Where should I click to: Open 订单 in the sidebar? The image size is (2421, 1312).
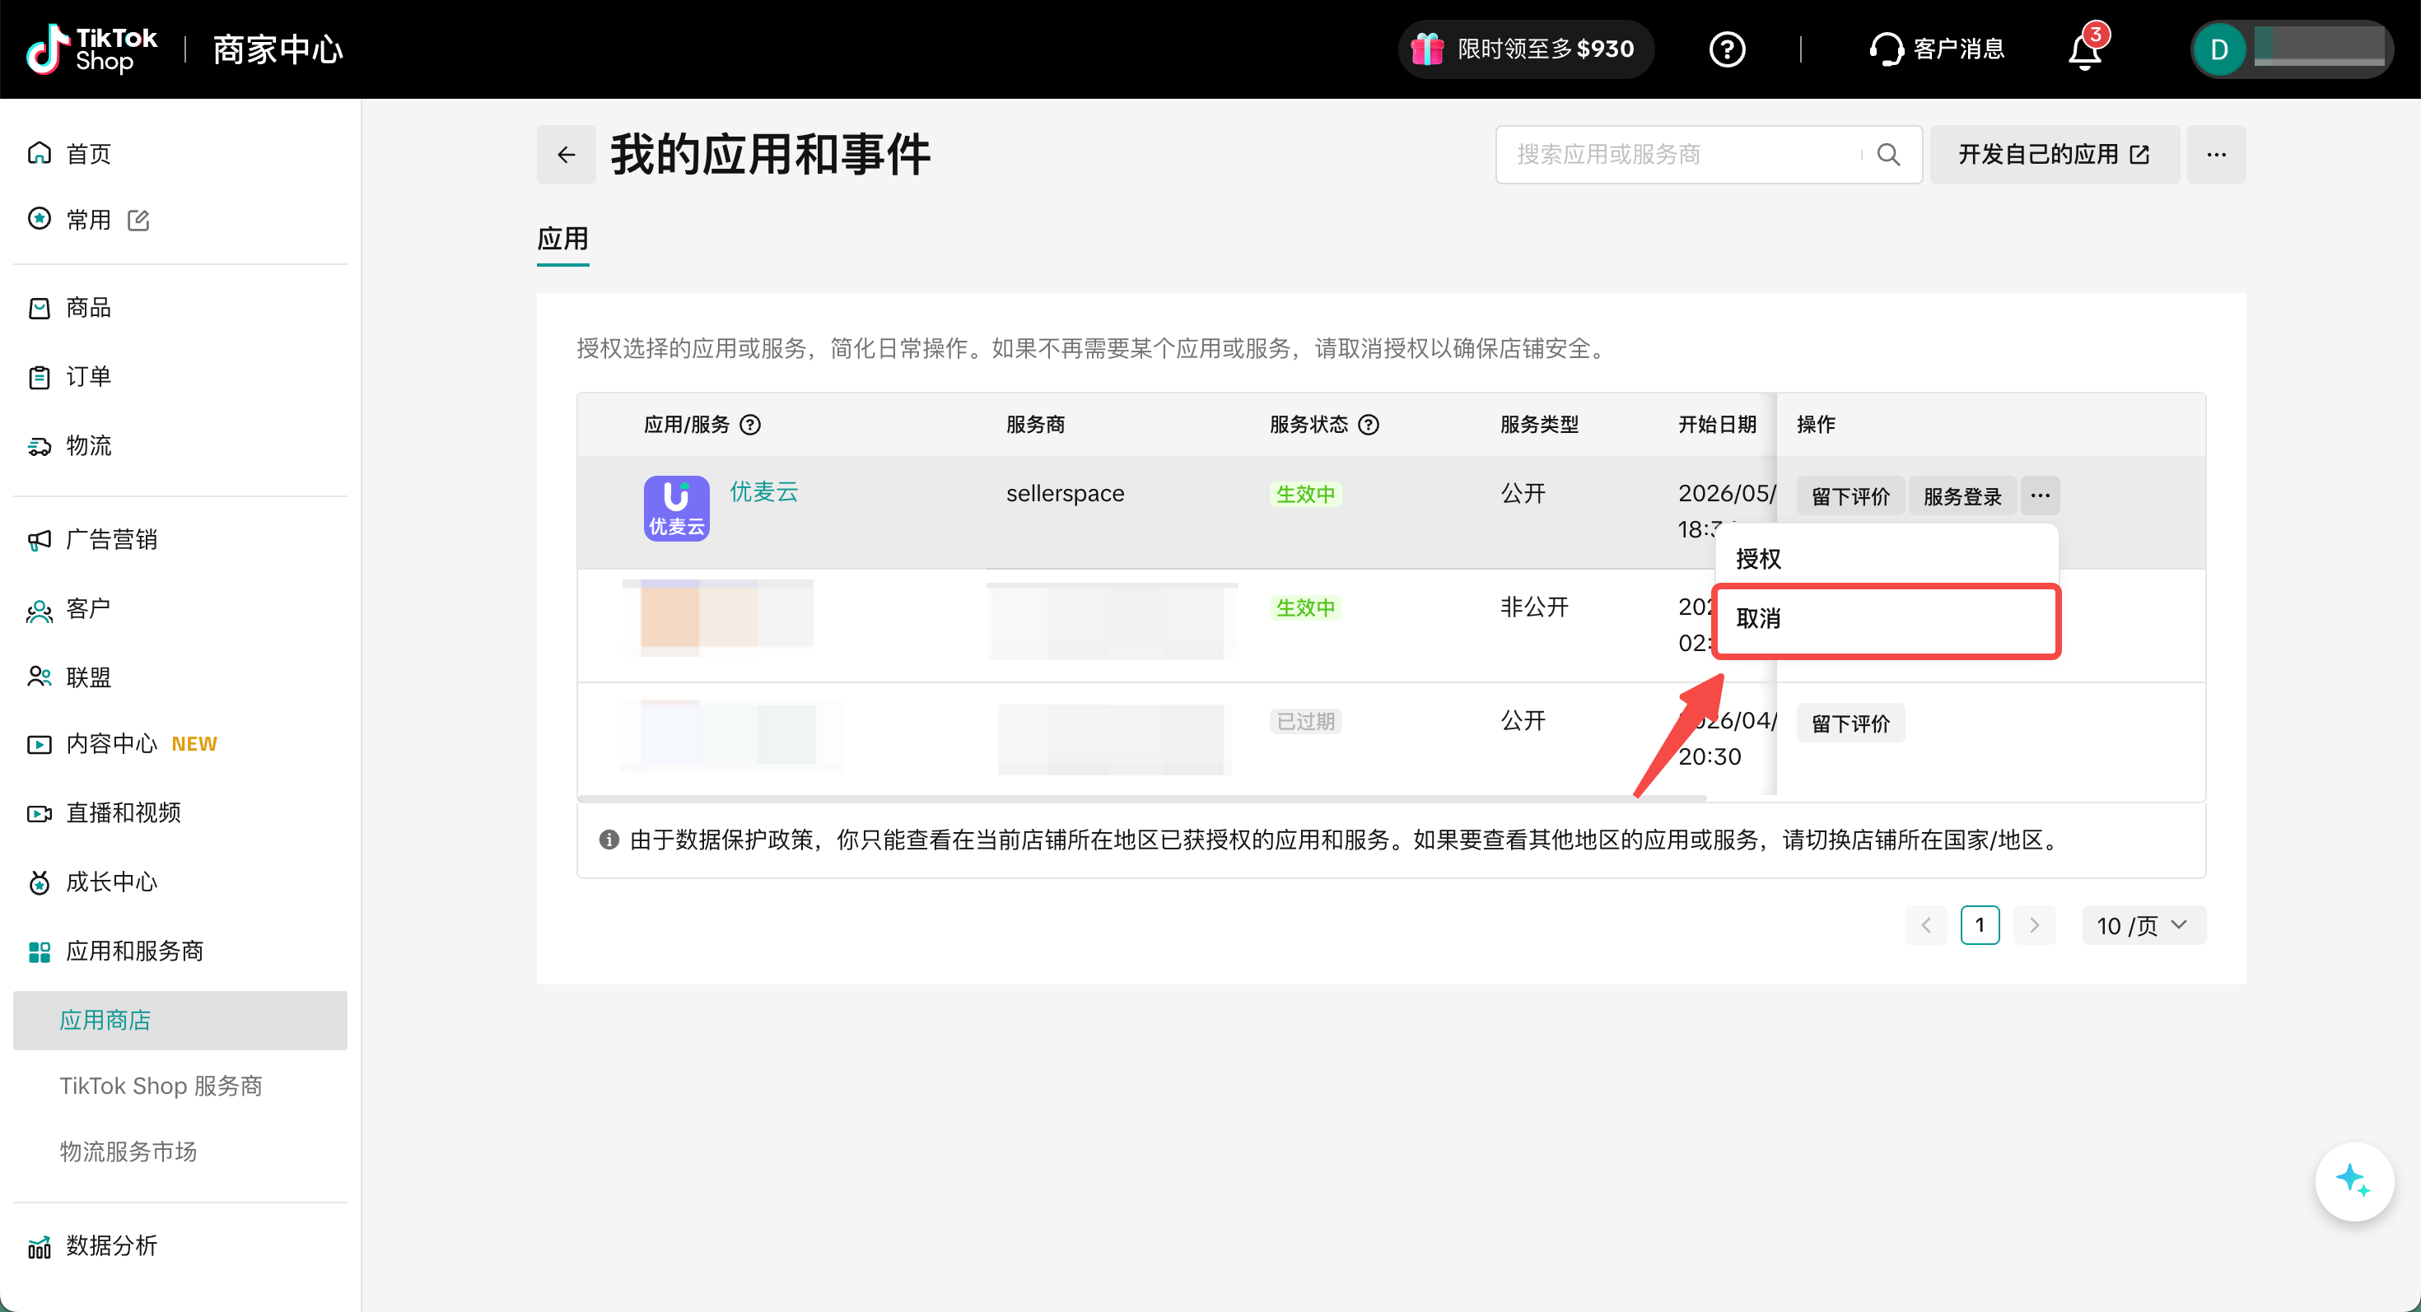[180, 377]
